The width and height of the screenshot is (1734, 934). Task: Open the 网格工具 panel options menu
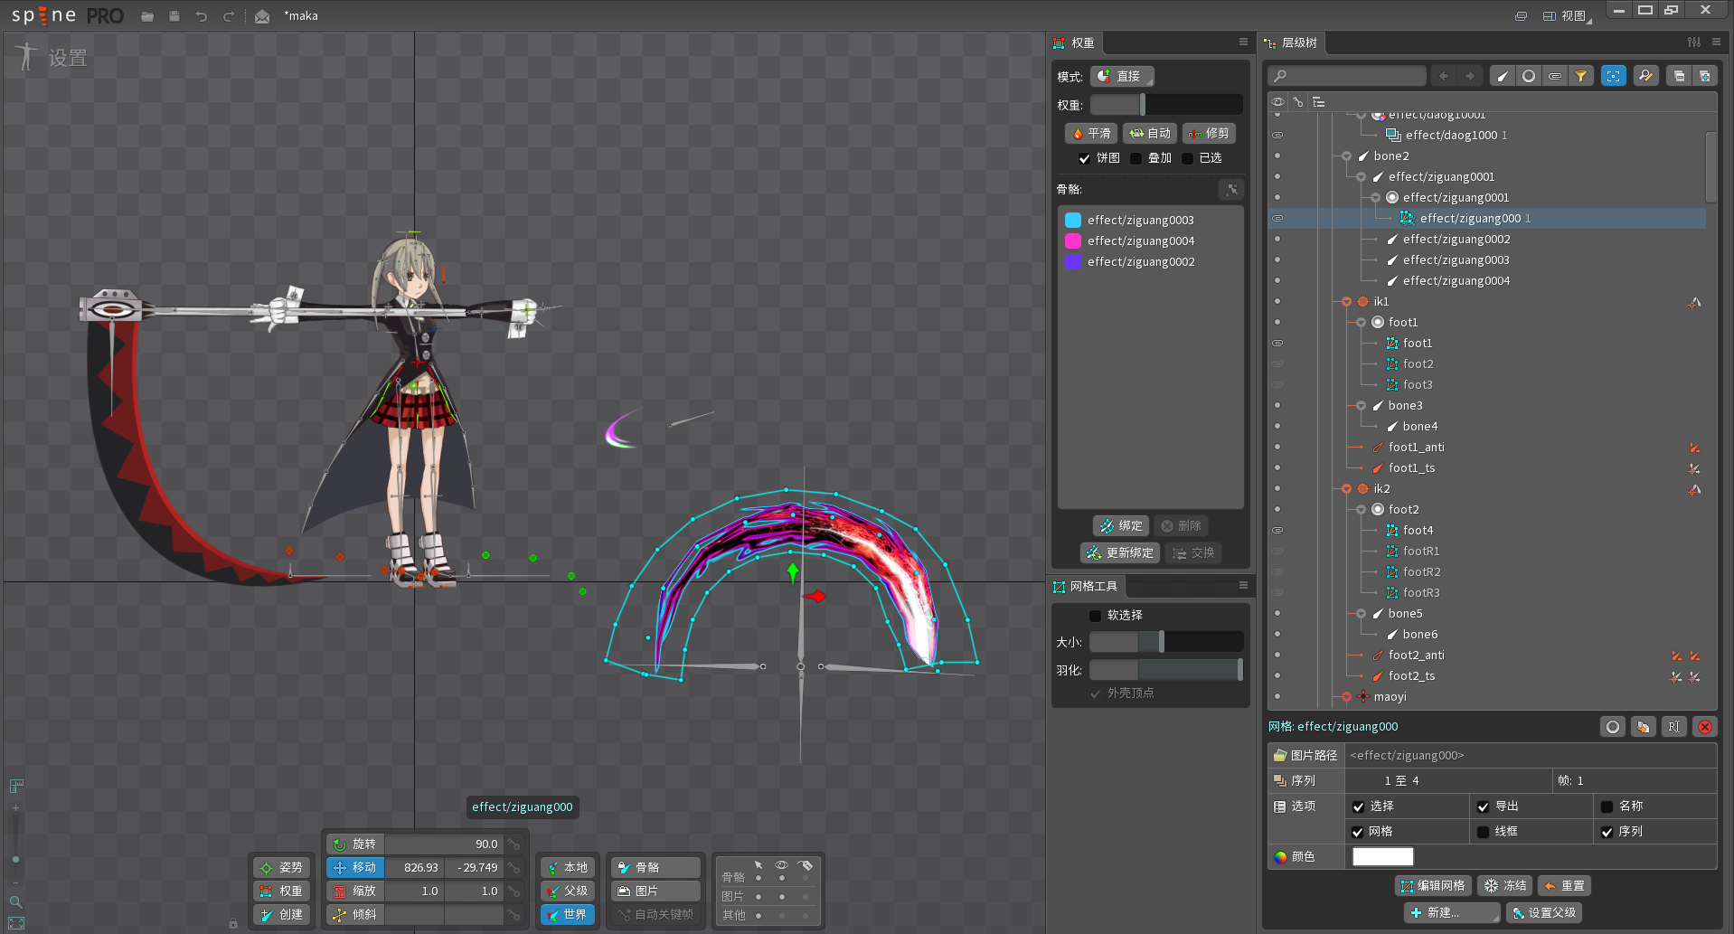click(x=1243, y=586)
